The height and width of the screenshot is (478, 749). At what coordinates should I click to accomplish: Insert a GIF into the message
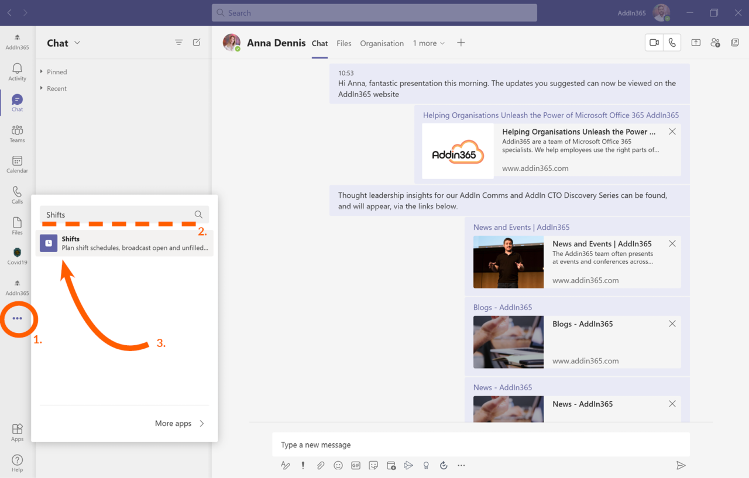tap(355, 465)
